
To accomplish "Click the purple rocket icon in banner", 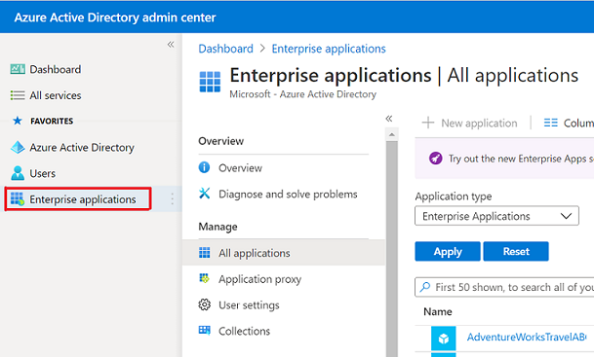I will click(436, 158).
